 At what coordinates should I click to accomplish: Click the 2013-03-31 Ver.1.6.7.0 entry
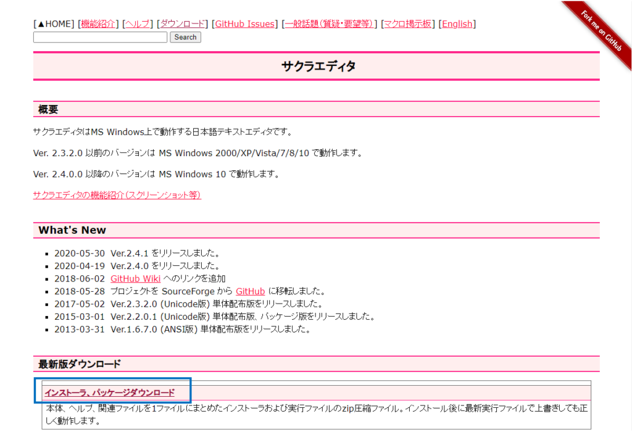point(183,329)
